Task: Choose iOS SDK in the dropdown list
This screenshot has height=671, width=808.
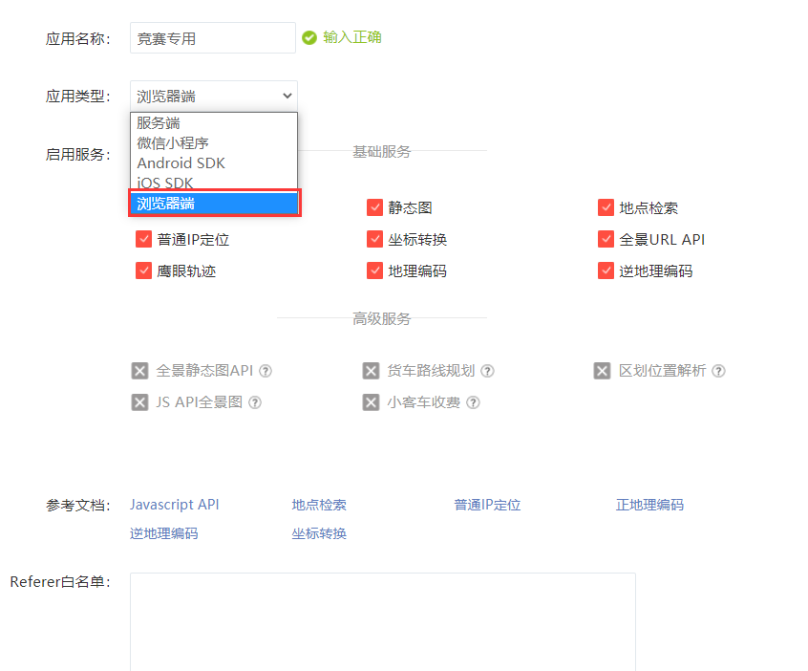Action: point(214,182)
